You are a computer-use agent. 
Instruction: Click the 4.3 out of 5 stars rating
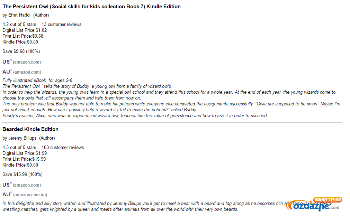tap(19, 148)
